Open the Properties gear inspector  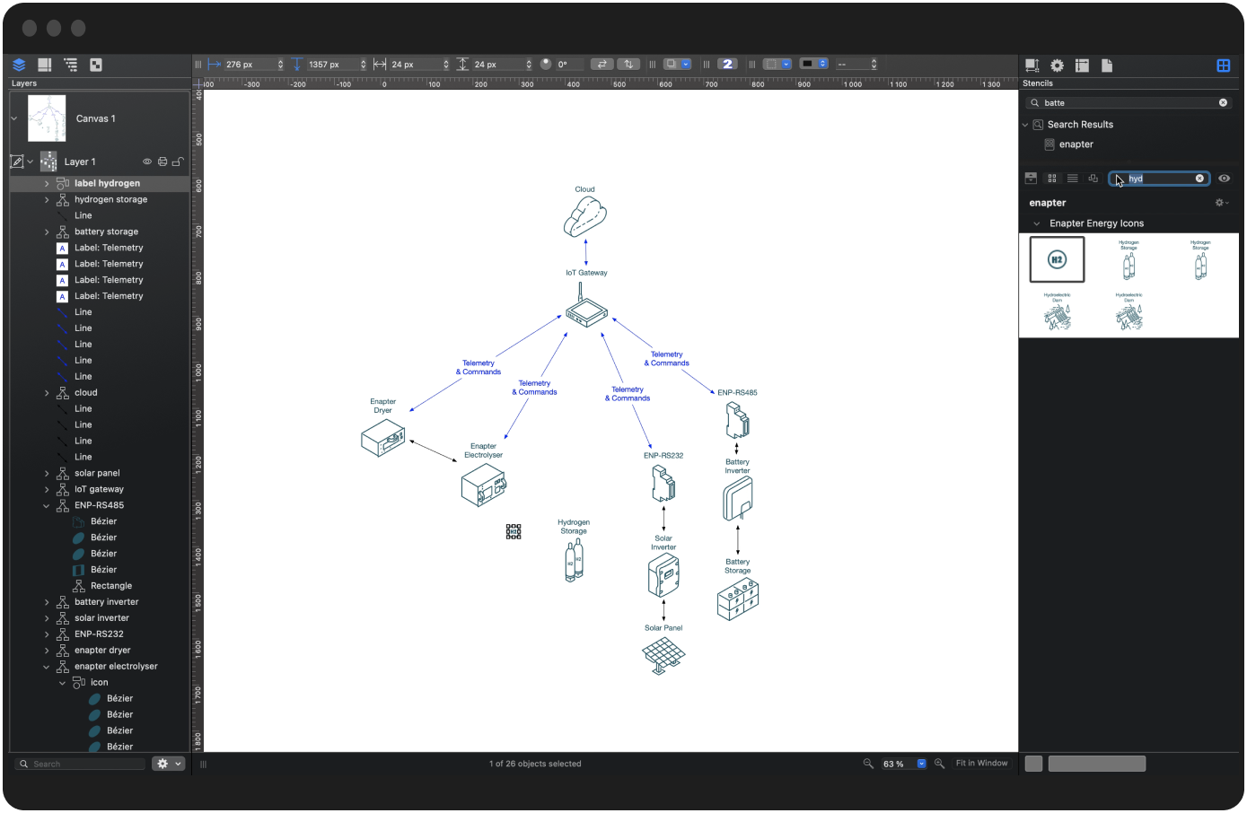(1058, 66)
